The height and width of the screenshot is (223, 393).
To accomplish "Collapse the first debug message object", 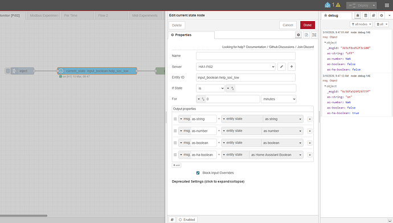I will 325,43.
